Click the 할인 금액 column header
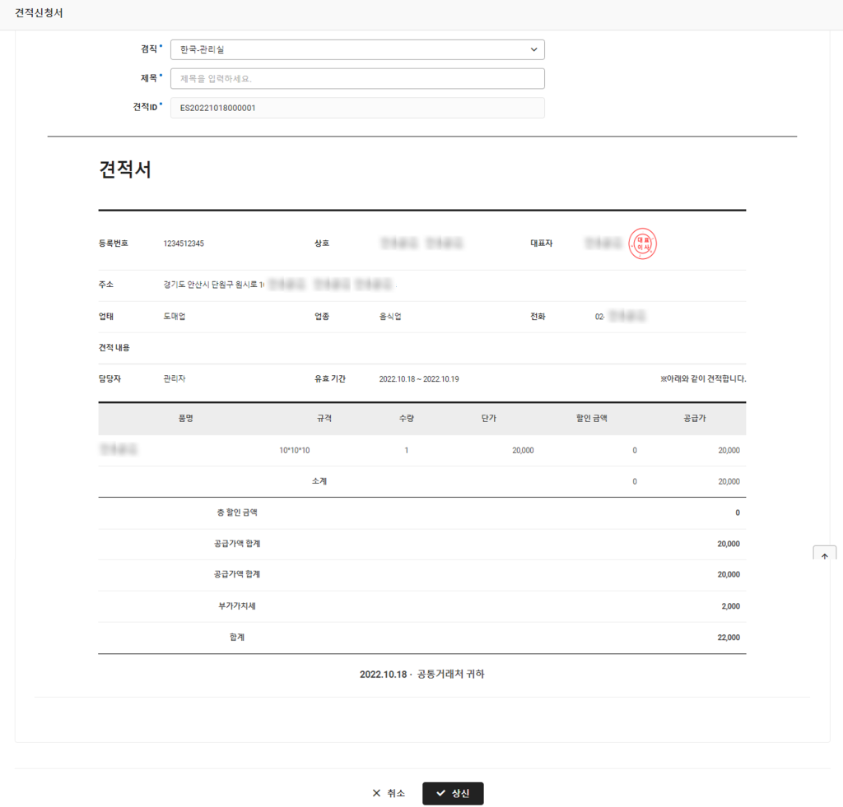Image resolution: width=843 pixels, height=807 pixels. click(591, 419)
